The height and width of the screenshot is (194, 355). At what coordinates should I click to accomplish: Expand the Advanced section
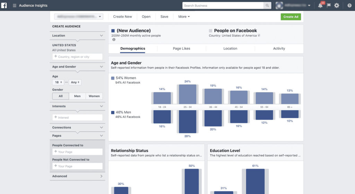[x=77, y=176]
